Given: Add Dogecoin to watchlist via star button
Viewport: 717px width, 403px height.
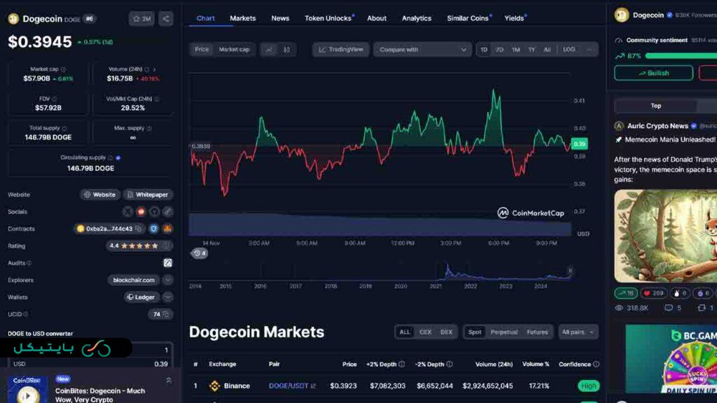Looking at the screenshot, I should (141, 19).
